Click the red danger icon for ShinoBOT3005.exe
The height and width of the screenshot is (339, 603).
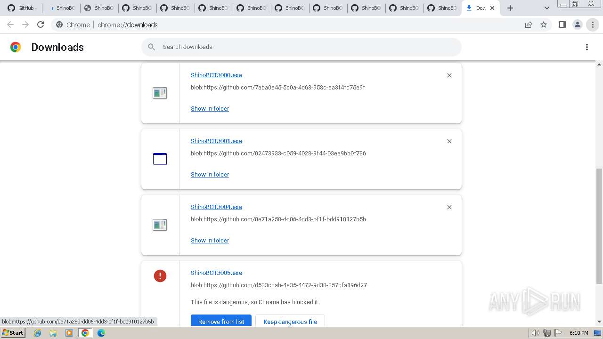pyautogui.click(x=160, y=276)
